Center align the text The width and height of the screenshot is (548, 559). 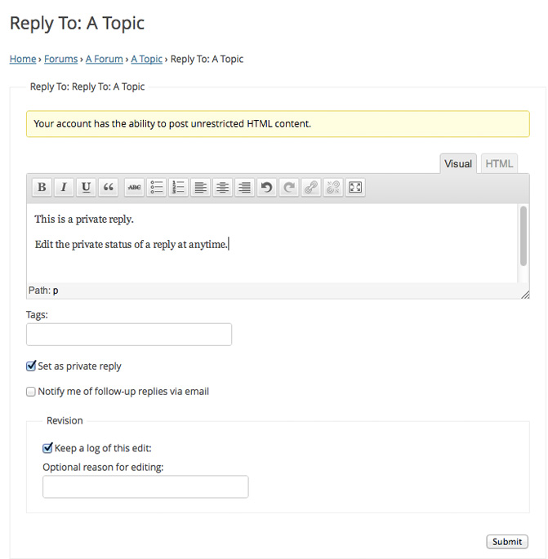coord(222,188)
